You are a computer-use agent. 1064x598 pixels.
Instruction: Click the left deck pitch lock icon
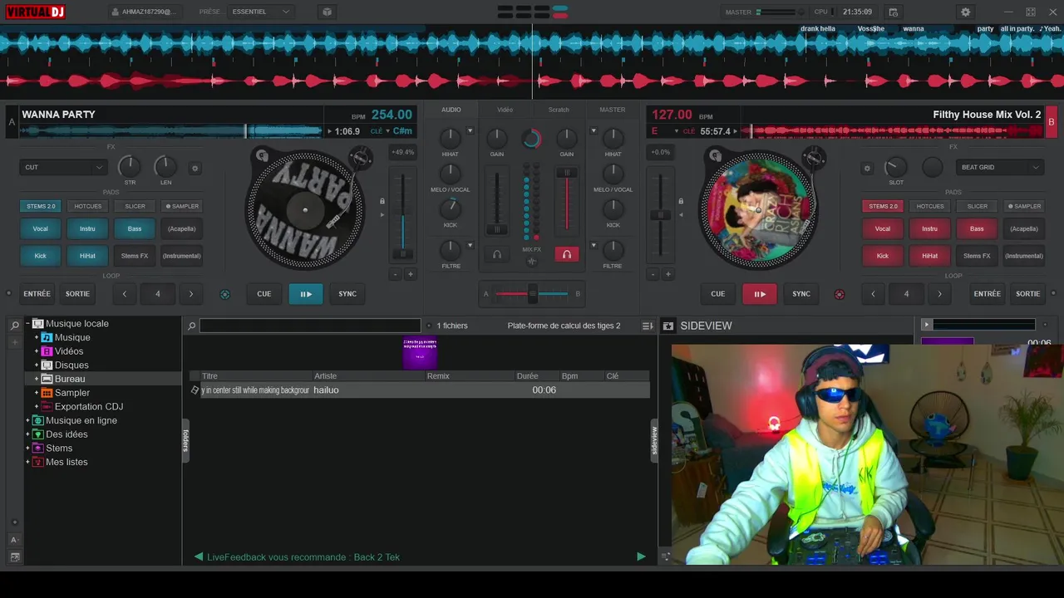382,201
